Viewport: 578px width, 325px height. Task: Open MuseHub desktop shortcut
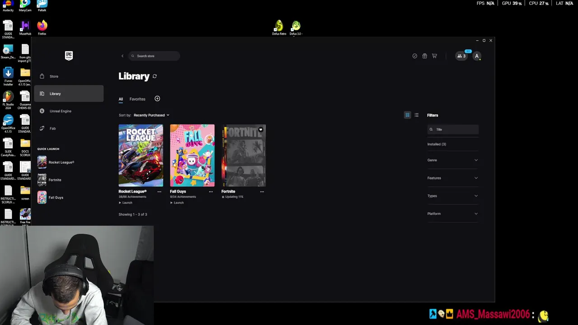[25, 28]
